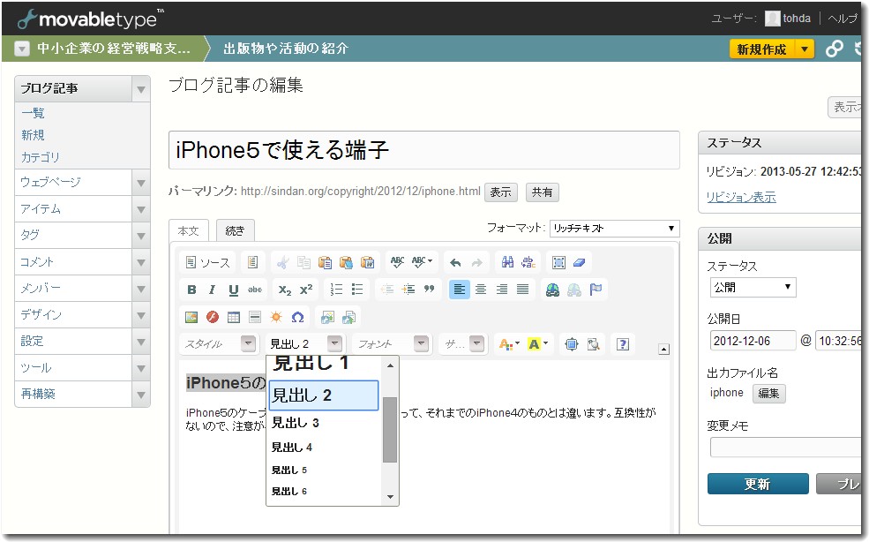Click the 表示 button next to the permalink

point(500,192)
